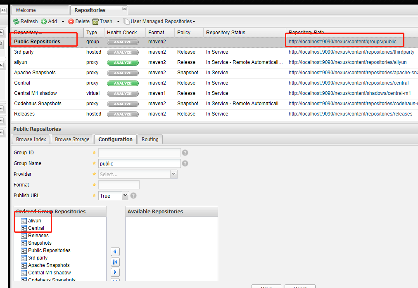Select Central in Ordered Group Repositories
The height and width of the screenshot is (288, 418).
[36, 228]
